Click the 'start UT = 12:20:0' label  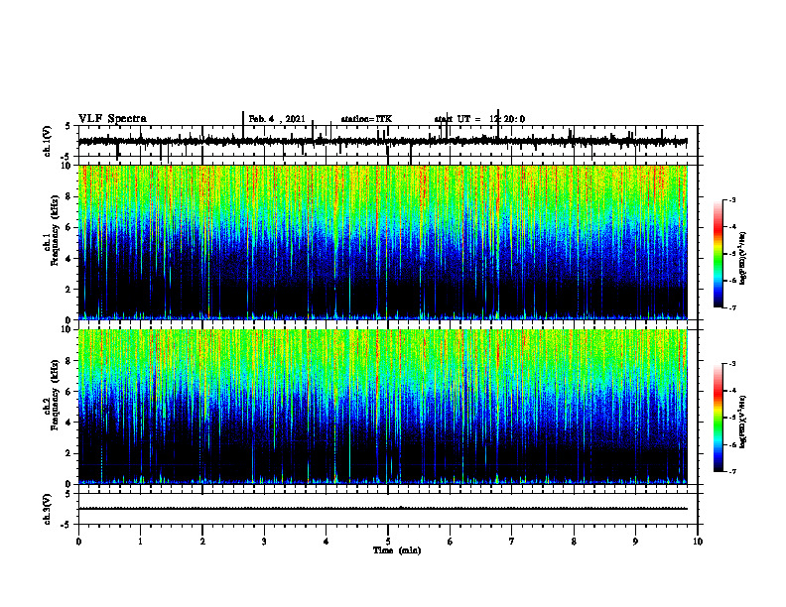pos(479,119)
